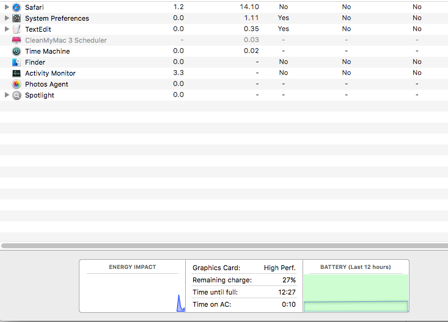Click the Graphics Card High Perf. value
Image resolution: width=448 pixels, height=322 pixels.
point(279,268)
